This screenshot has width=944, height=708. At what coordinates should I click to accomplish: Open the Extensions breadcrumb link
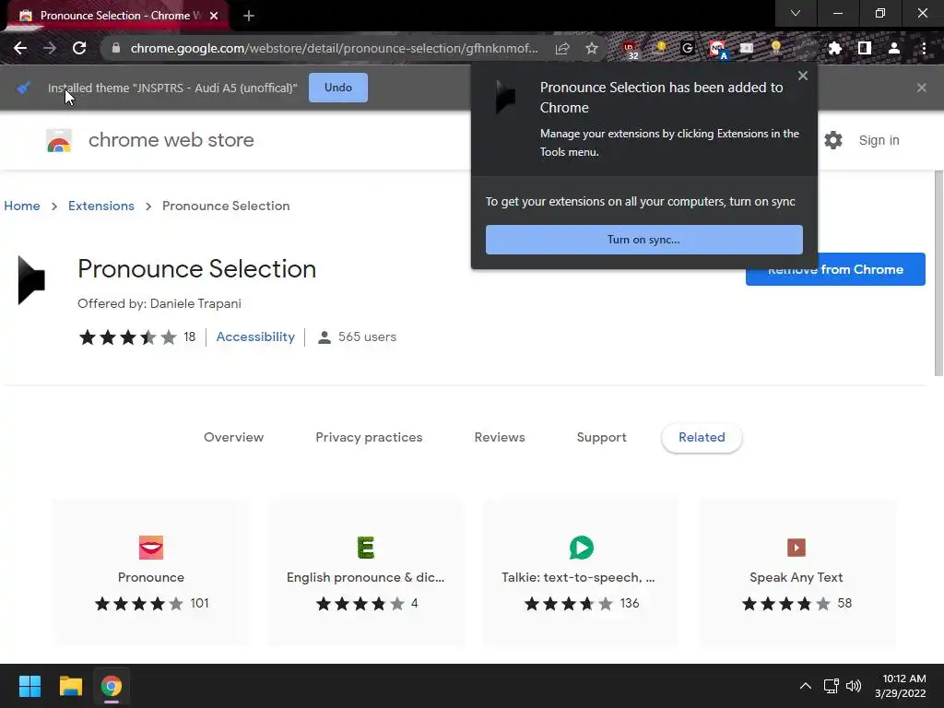pos(101,206)
